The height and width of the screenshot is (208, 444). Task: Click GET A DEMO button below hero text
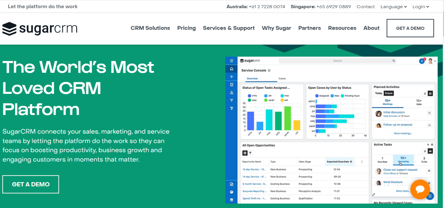pyautogui.click(x=31, y=184)
